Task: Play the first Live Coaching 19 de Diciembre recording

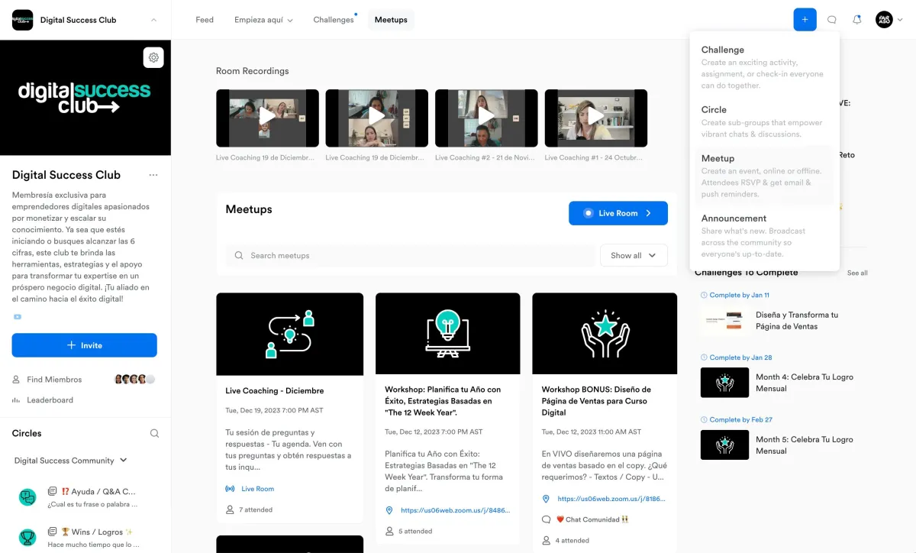Action: pyautogui.click(x=267, y=118)
